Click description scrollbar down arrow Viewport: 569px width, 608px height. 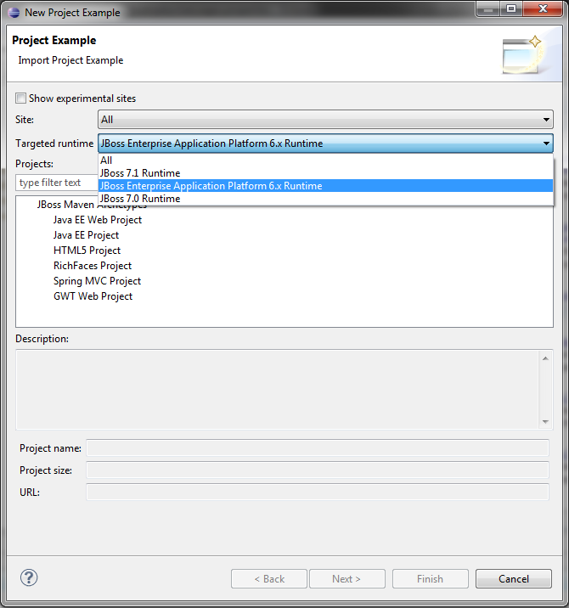(x=545, y=421)
